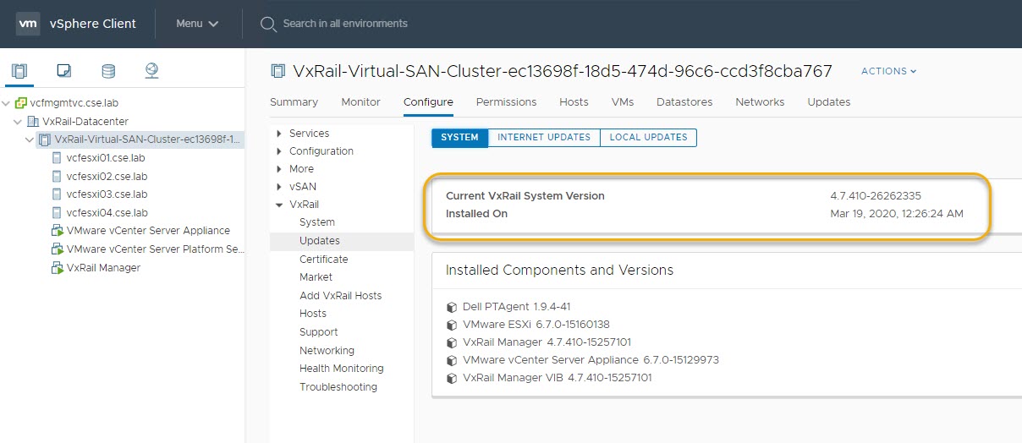This screenshot has width=1022, height=443.
Task: Expand the vSAN configuration section
Action: tap(280, 187)
